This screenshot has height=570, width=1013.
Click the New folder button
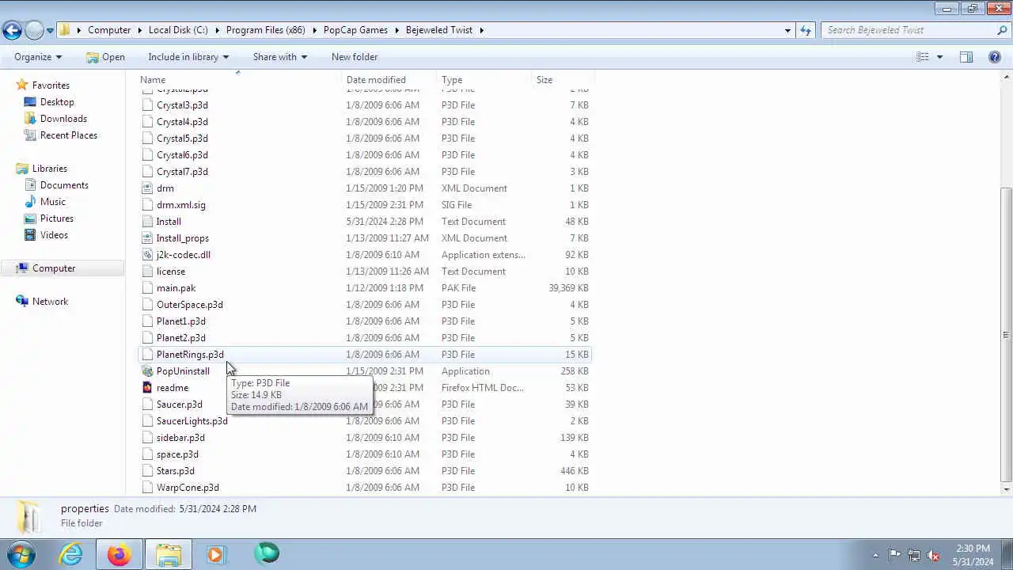point(355,57)
